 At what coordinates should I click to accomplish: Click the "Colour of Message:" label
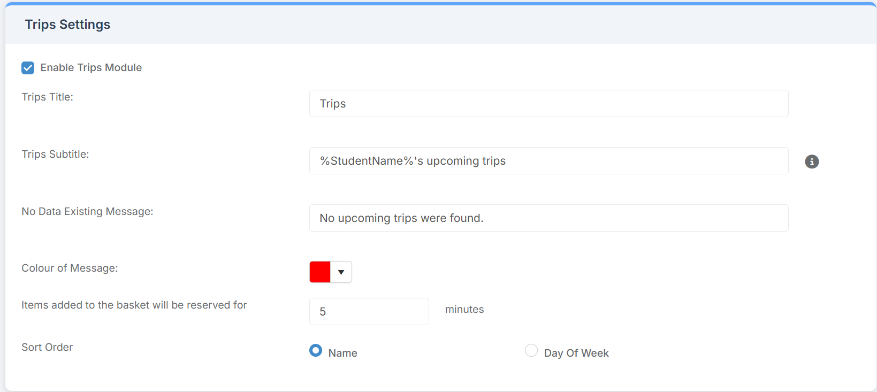[70, 268]
